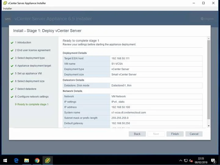Go to step 8 Configure network settings
Image resolution: width=220 pixels, height=165 pixels.
(x=32, y=97)
